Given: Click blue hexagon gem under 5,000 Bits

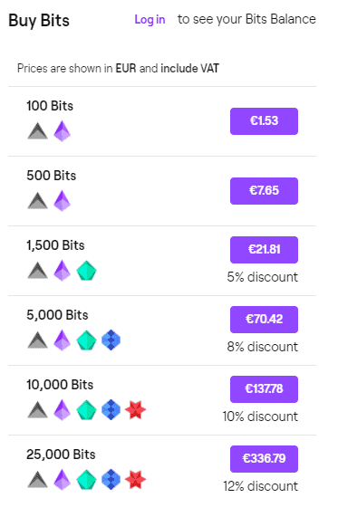Looking at the screenshot, I should click(111, 340).
